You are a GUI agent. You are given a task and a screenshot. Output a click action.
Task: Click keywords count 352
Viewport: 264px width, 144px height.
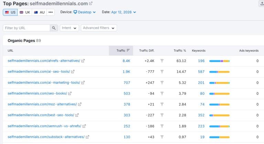click(x=201, y=115)
